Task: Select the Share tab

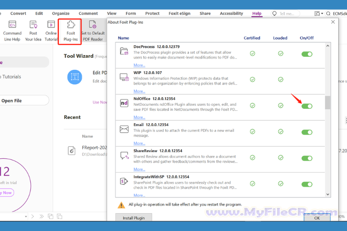Action: pyautogui.click(x=205, y=13)
